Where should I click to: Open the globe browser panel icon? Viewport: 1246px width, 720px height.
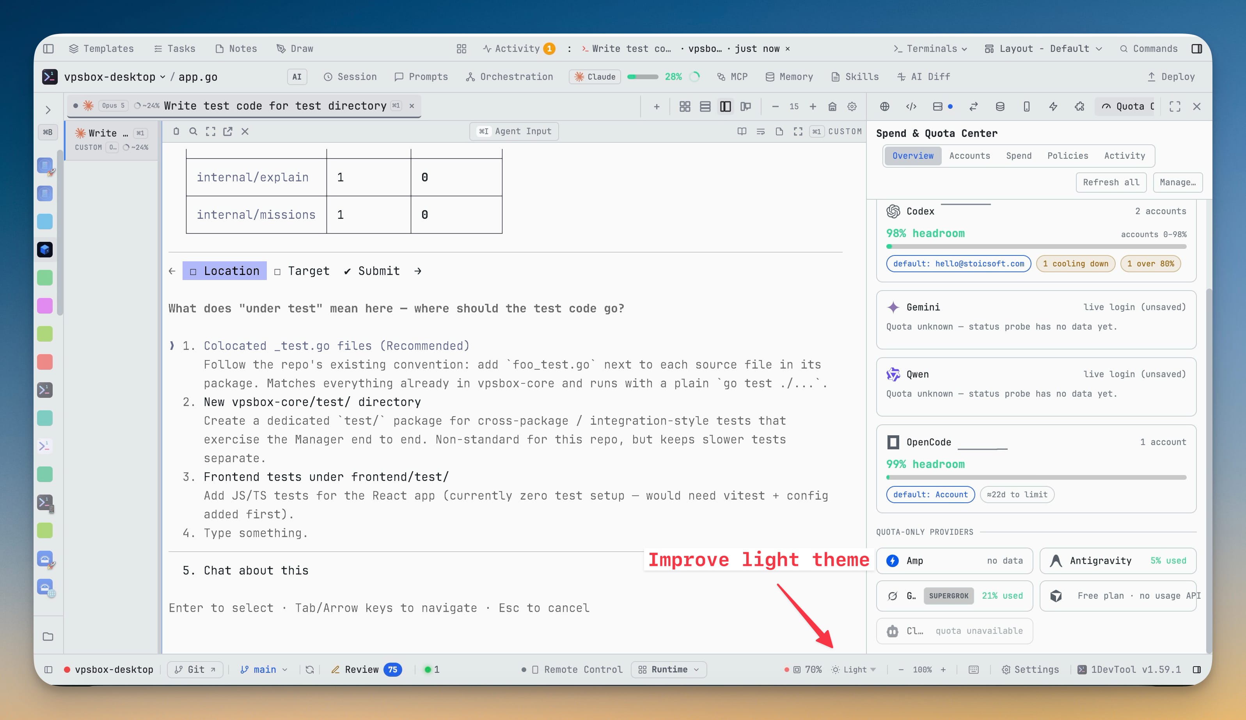pyautogui.click(x=884, y=106)
